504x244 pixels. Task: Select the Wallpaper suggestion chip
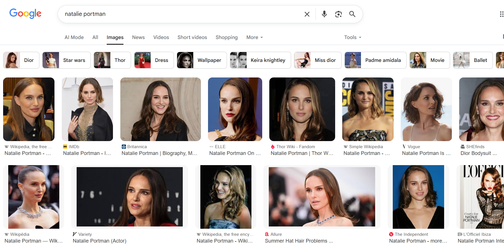click(x=202, y=60)
